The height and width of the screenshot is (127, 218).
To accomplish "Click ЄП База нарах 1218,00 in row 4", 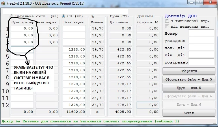I will [74, 49].
